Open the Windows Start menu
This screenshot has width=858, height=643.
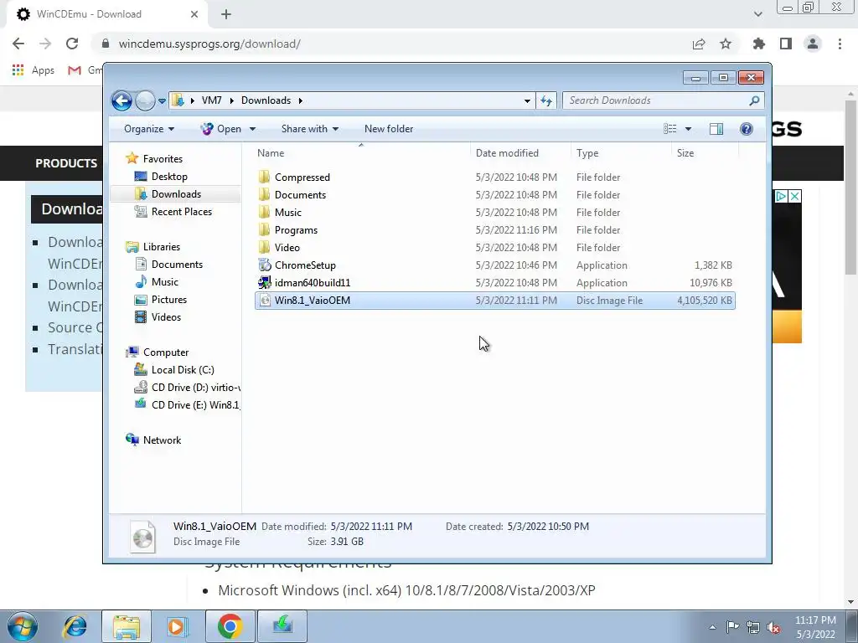pos(23,626)
